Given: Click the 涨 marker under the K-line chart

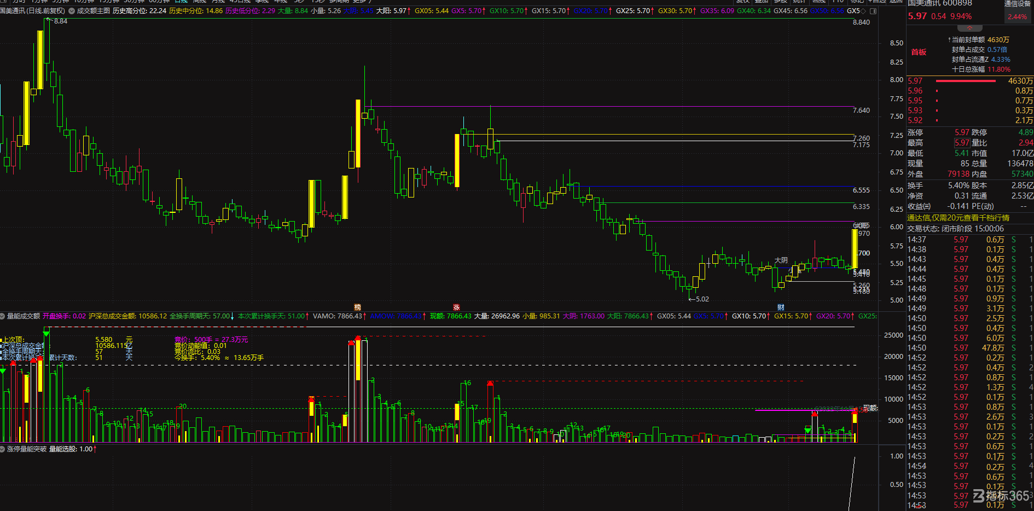Looking at the screenshot, I should click(457, 307).
